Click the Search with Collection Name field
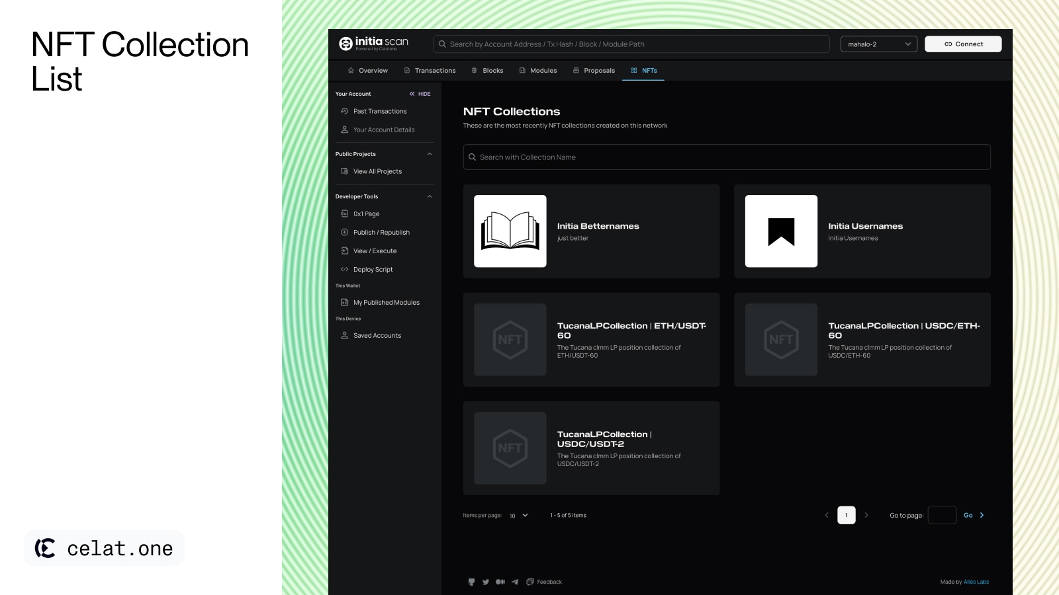This screenshot has height=595, width=1059. coord(727,157)
